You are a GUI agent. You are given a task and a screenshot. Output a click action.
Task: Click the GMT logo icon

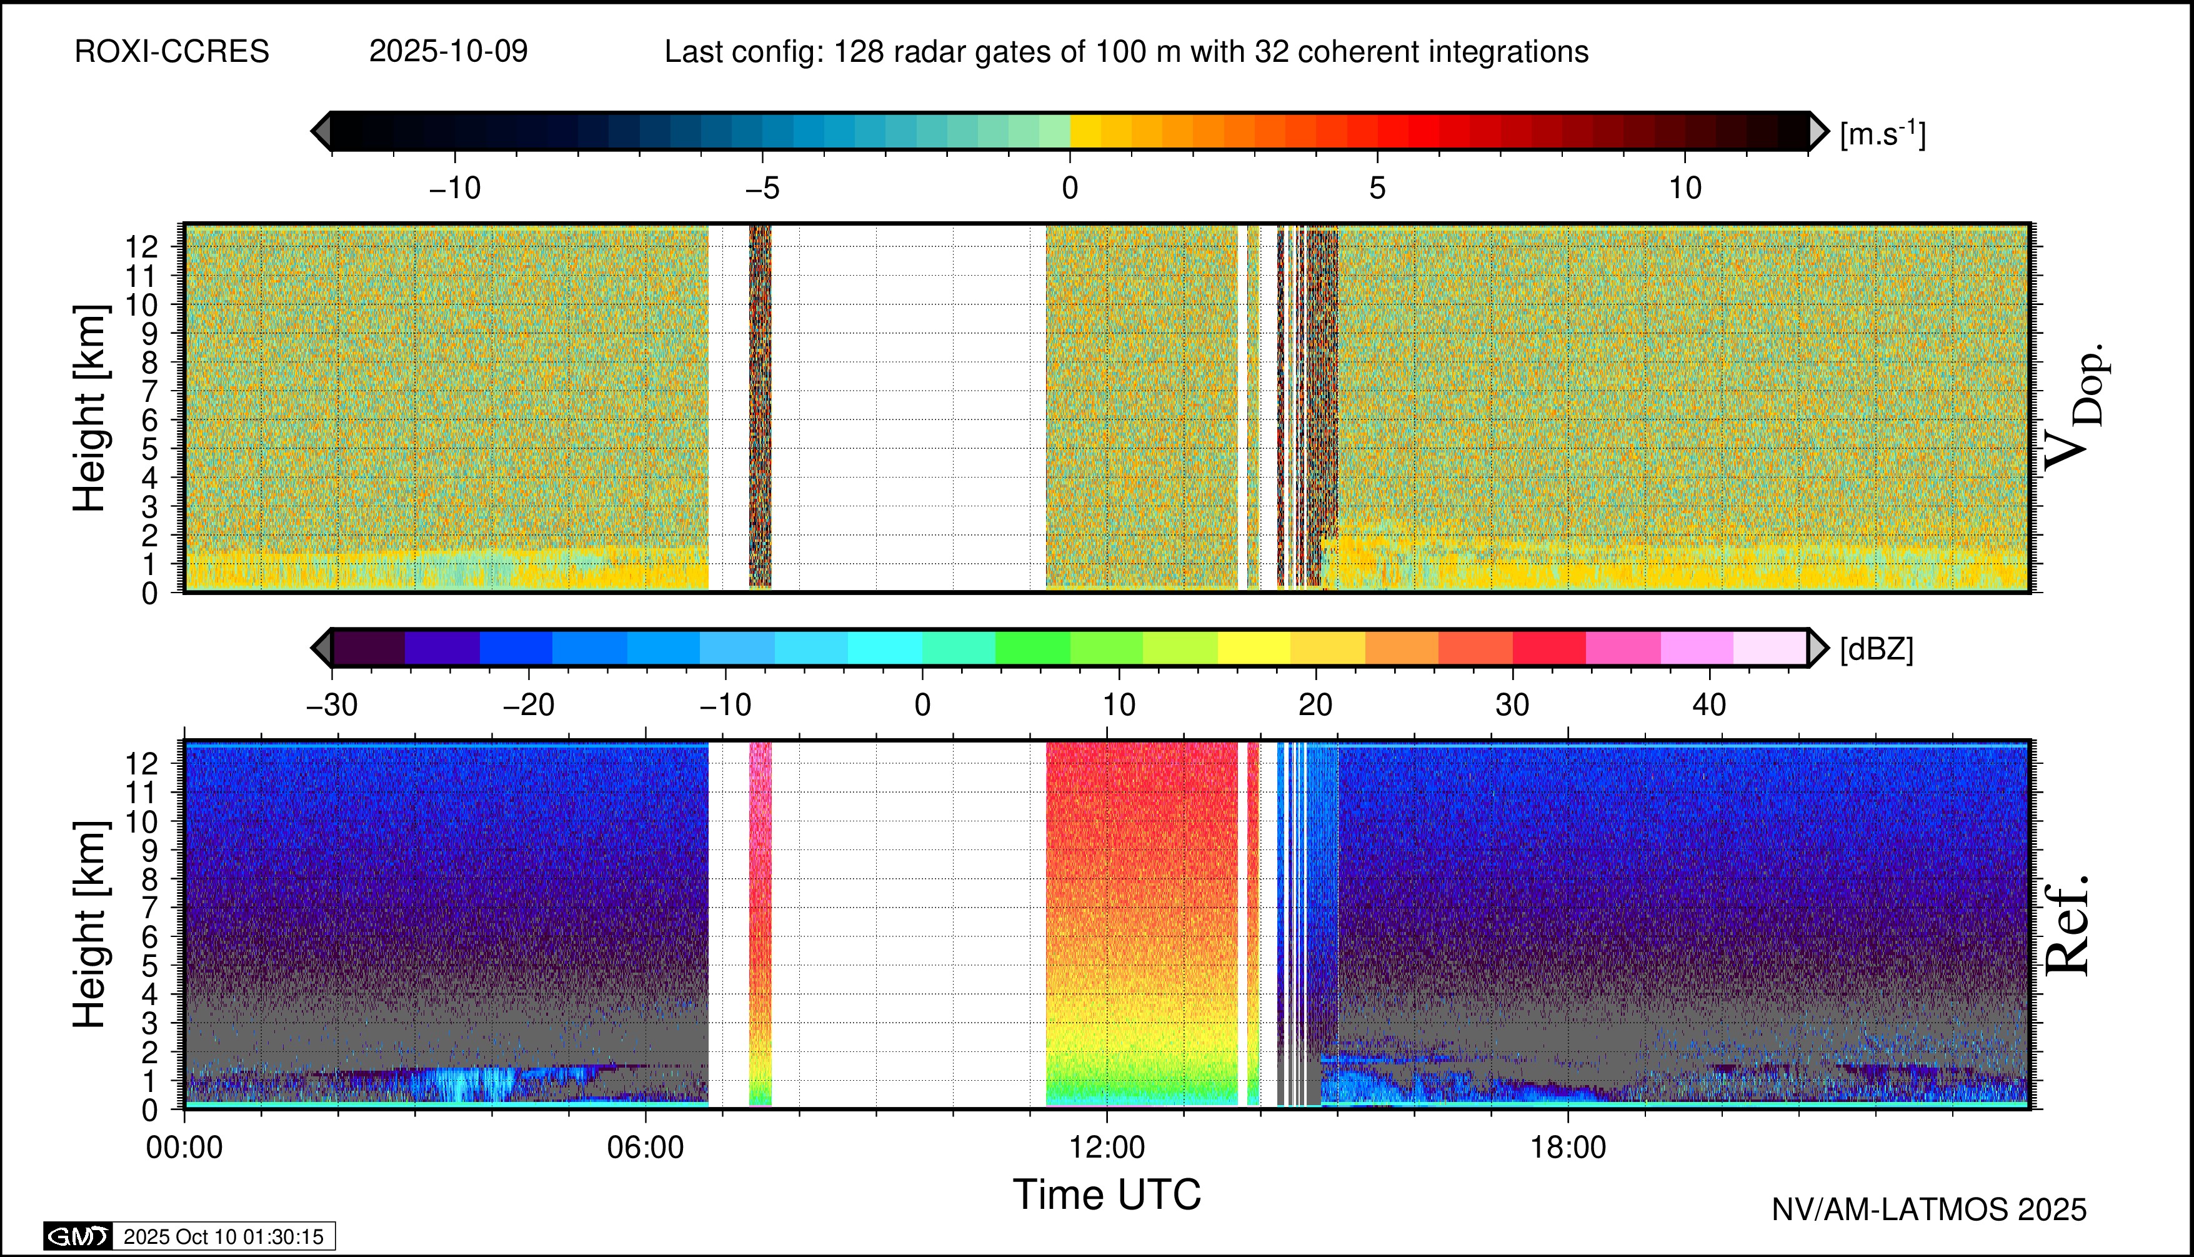[77, 1236]
